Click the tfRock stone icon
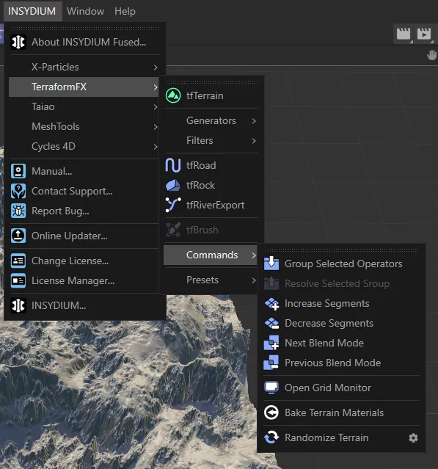This screenshot has height=469, width=438. pyautogui.click(x=173, y=185)
